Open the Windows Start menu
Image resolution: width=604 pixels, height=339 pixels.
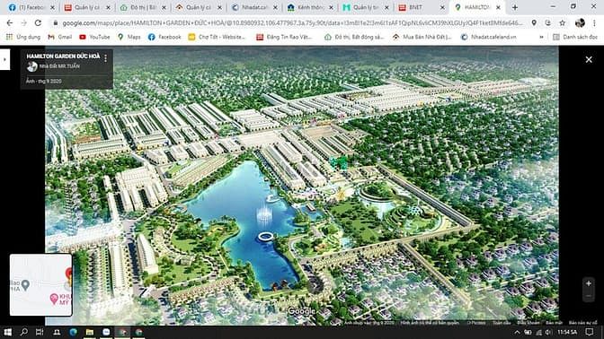click(x=7, y=332)
